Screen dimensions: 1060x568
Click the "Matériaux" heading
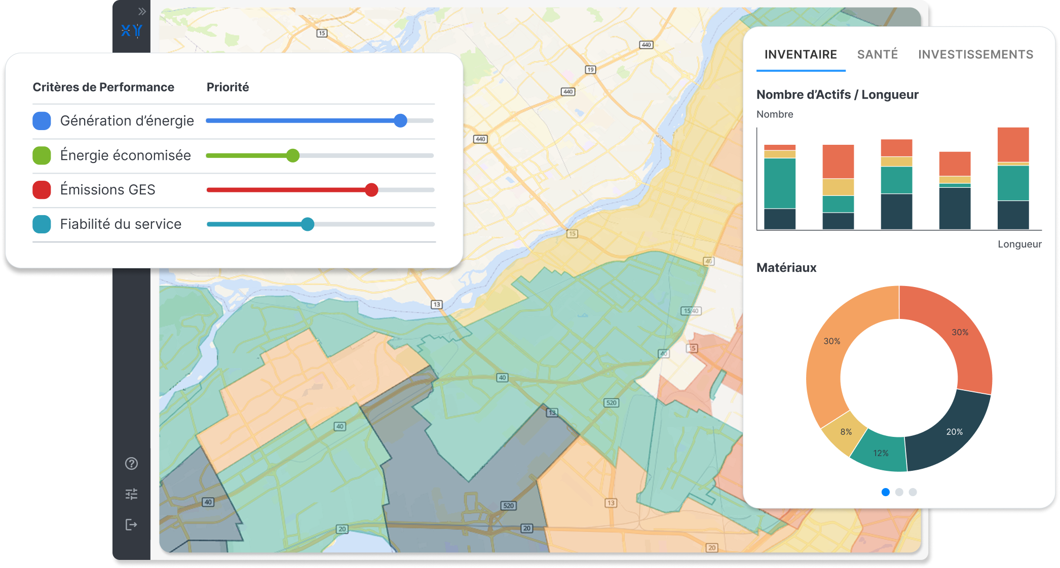point(786,268)
